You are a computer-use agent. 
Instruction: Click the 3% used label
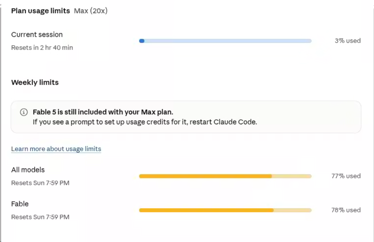pyautogui.click(x=347, y=41)
